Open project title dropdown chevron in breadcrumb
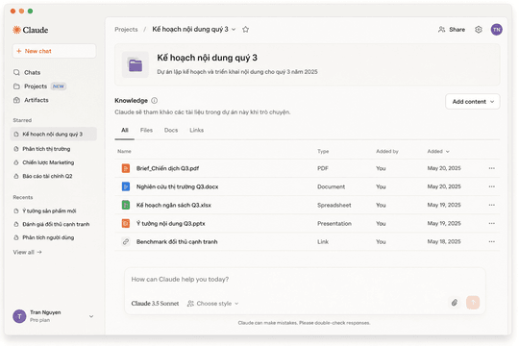This screenshot has height=346, width=519. (x=234, y=30)
